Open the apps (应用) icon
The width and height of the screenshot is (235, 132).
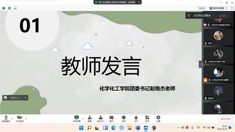(147, 119)
